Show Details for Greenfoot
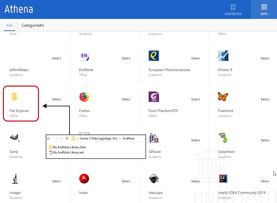 265,140
